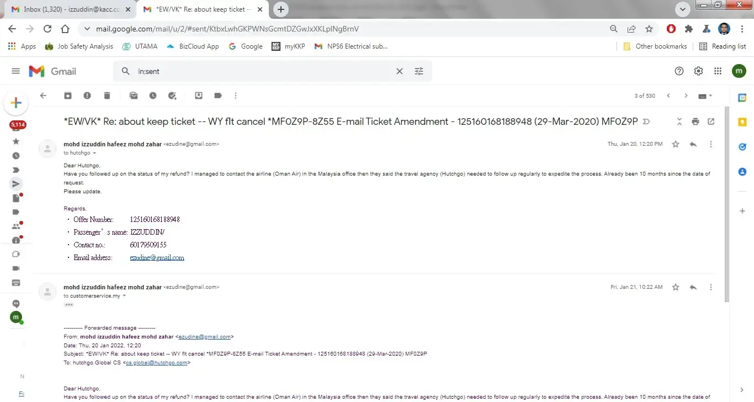Star the Thu, Jan 20 message
Viewport: 754px width, 402px height.
click(676, 144)
